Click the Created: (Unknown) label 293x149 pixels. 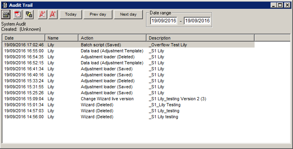(21, 29)
